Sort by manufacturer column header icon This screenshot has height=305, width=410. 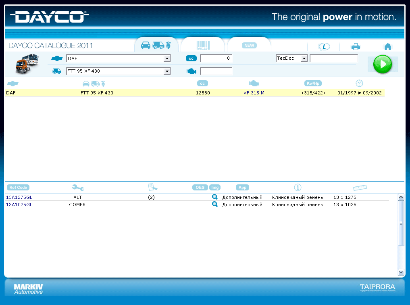12,84
